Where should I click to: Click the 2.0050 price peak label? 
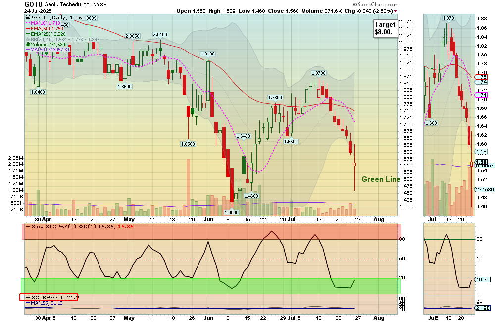click(132, 36)
